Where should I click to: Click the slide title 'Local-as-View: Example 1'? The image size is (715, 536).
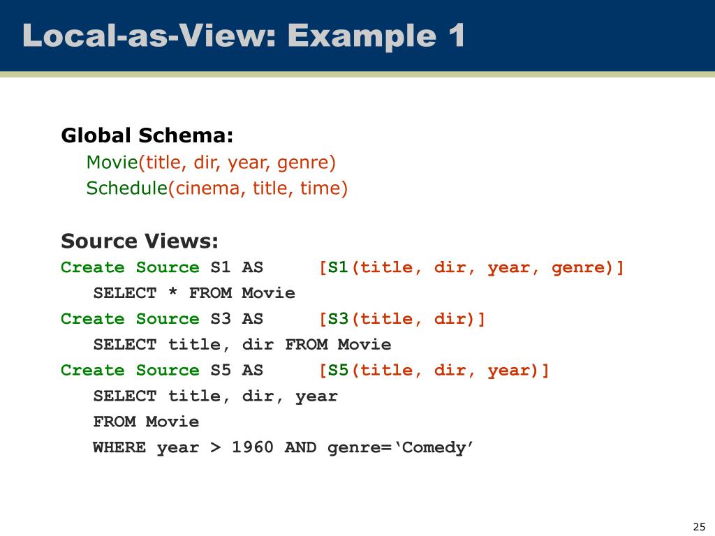tap(244, 35)
